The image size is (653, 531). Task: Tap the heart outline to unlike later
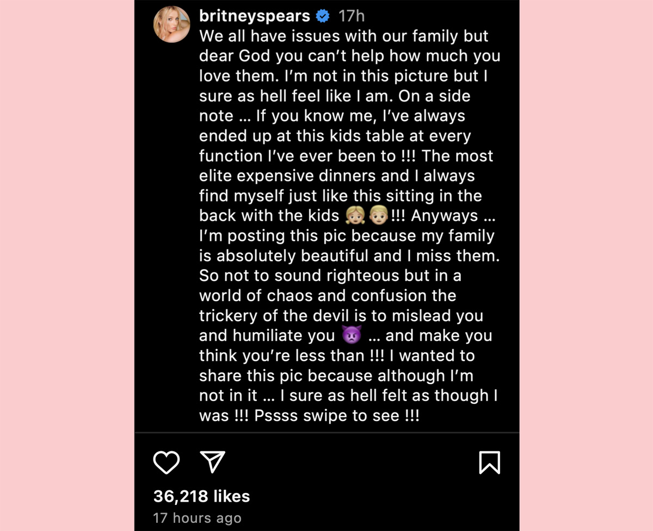coord(167,463)
